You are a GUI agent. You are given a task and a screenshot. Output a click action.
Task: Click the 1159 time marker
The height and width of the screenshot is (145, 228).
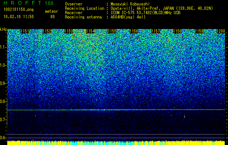pos(199,31)
